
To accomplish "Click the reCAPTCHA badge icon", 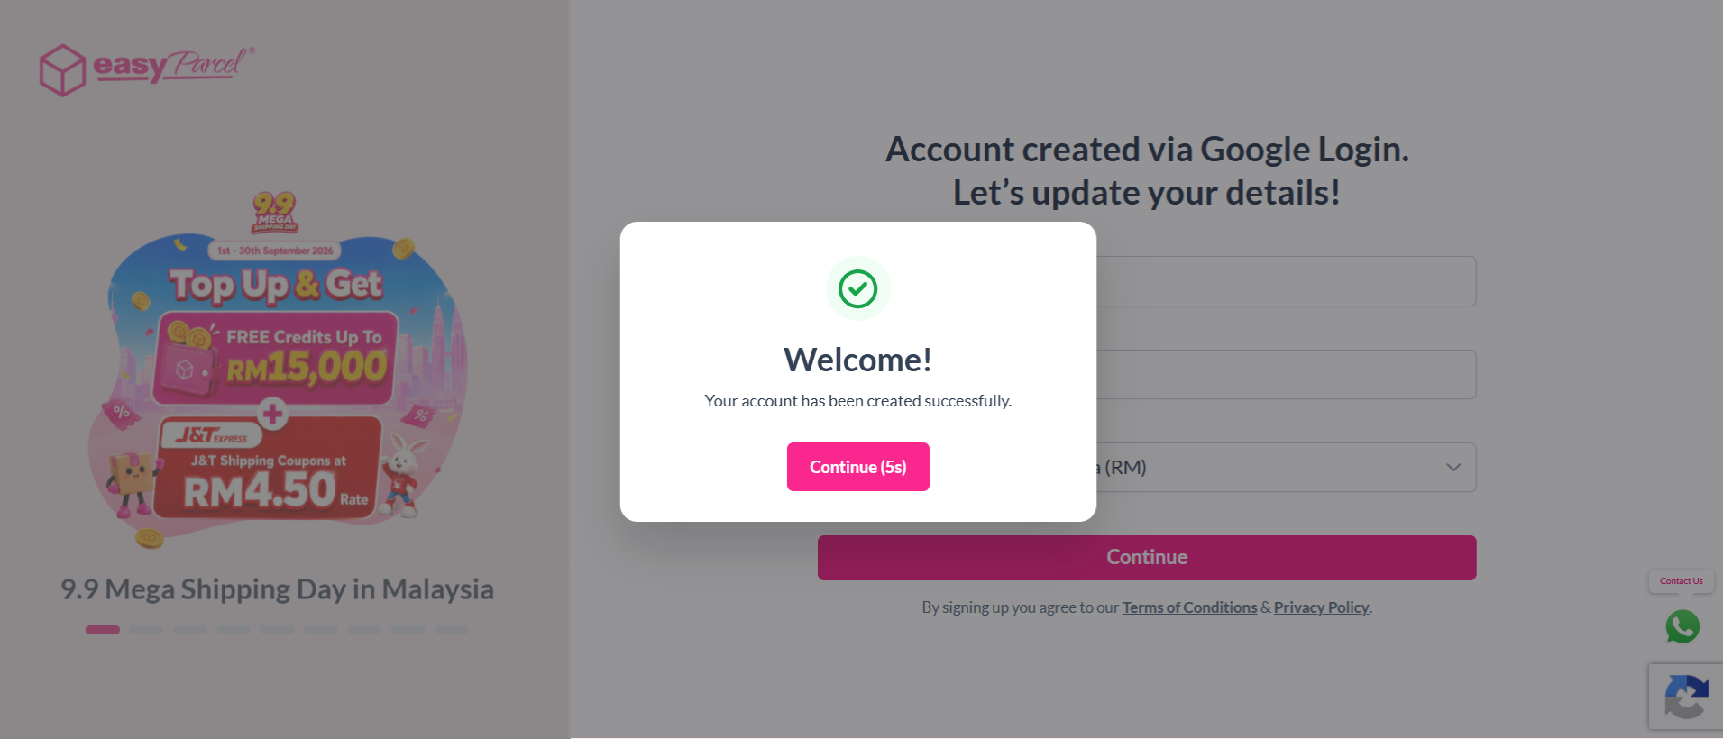I will (1686, 697).
